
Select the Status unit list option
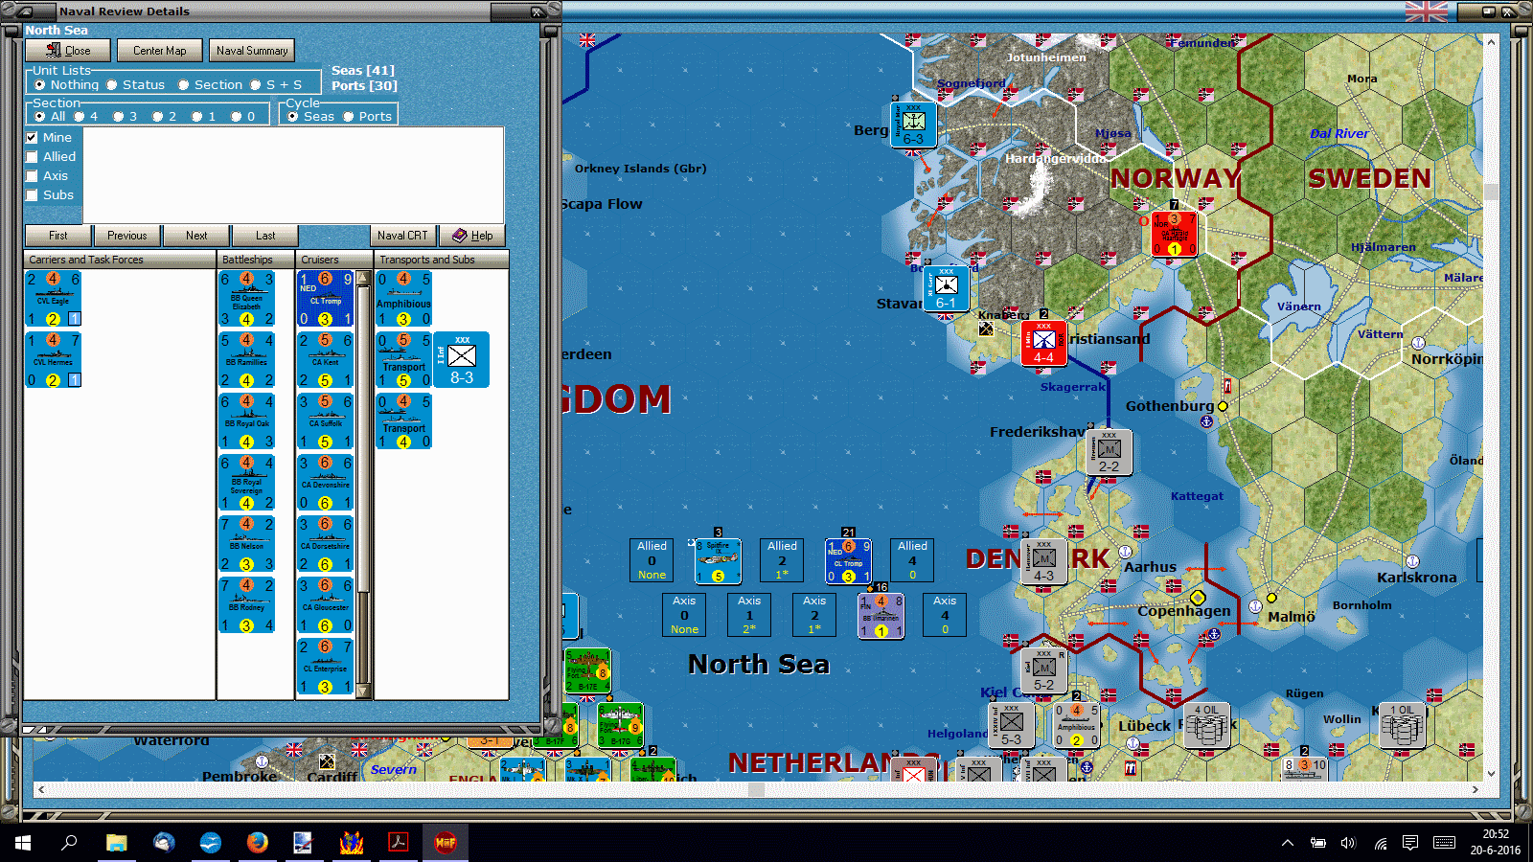(112, 85)
